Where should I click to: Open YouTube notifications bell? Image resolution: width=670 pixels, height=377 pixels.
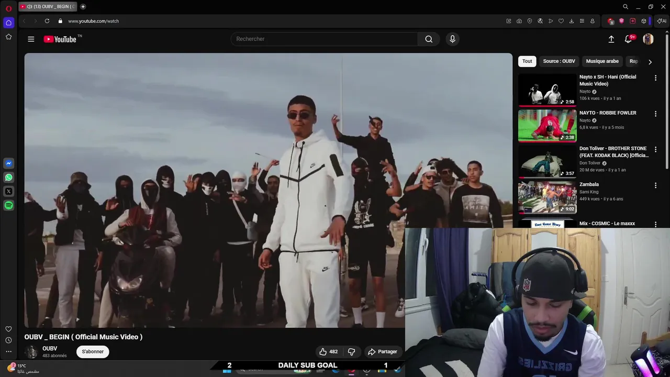pyautogui.click(x=629, y=39)
